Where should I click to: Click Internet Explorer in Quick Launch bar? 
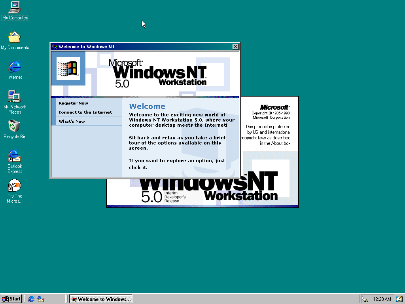pos(32,299)
